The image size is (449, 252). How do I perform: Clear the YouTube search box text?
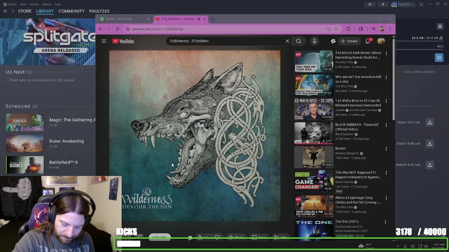(287, 41)
